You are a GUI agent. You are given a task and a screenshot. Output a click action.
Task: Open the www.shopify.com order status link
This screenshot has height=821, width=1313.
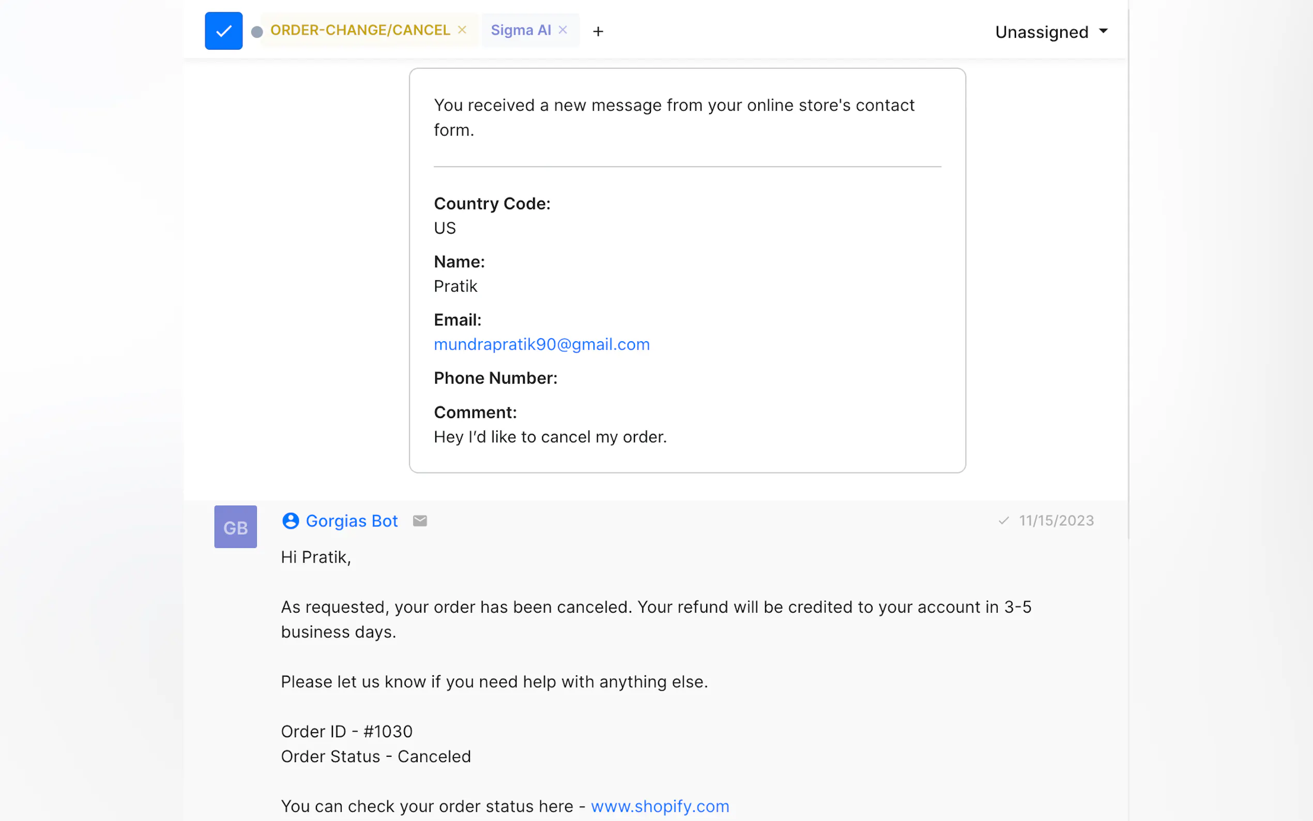pyautogui.click(x=660, y=807)
